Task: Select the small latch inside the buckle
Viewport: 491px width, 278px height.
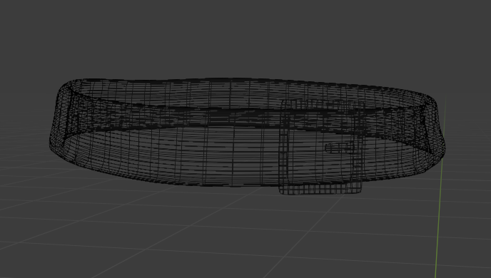Action: [340, 148]
